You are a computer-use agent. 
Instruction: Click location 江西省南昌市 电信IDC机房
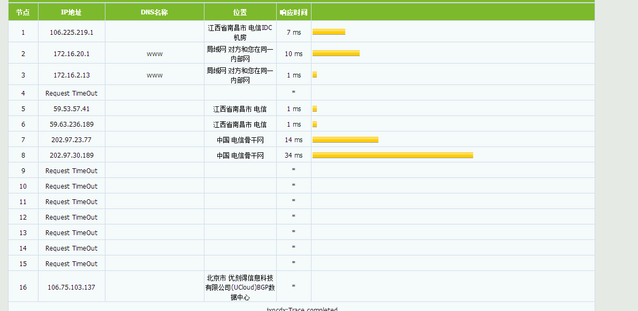click(x=240, y=33)
